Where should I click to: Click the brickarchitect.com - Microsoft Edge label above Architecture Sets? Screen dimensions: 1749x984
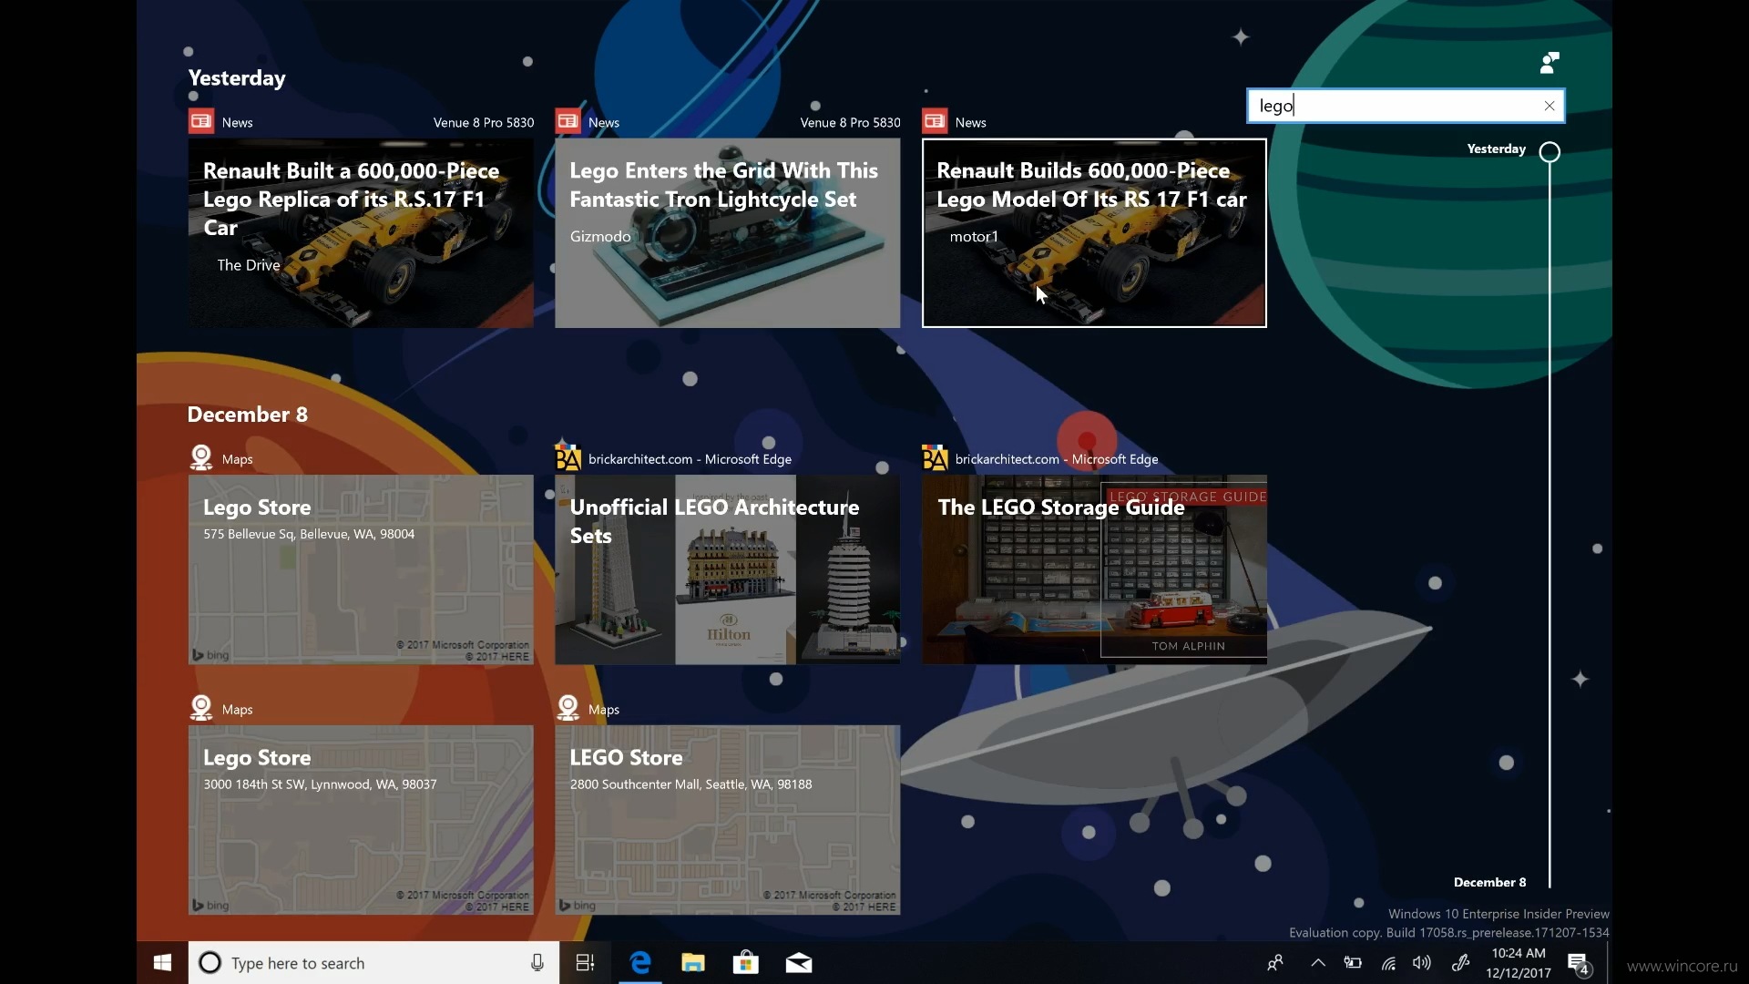click(690, 459)
